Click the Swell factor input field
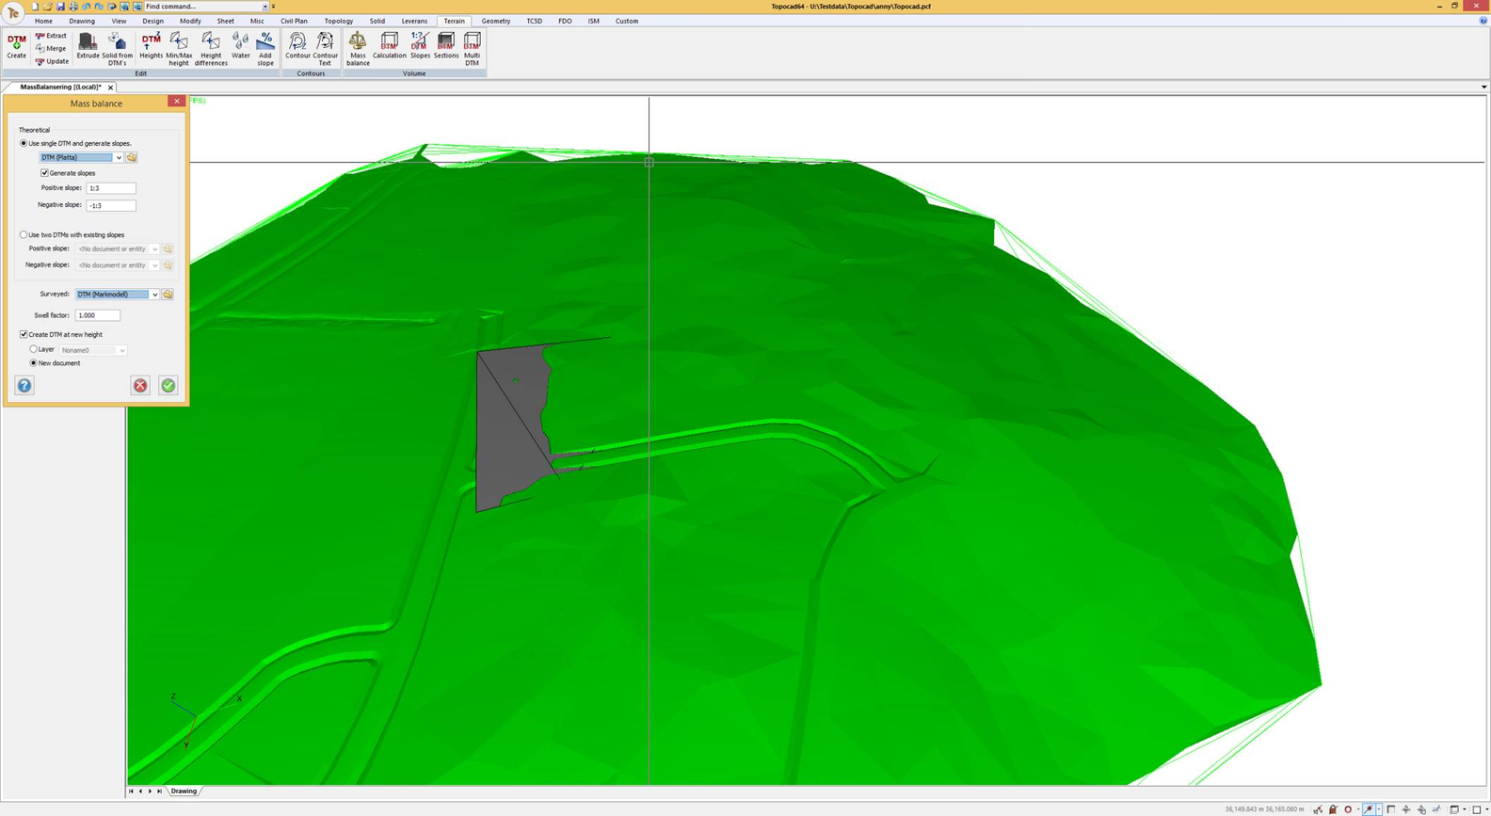Screen dimensions: 1491x816 point(98,315)
